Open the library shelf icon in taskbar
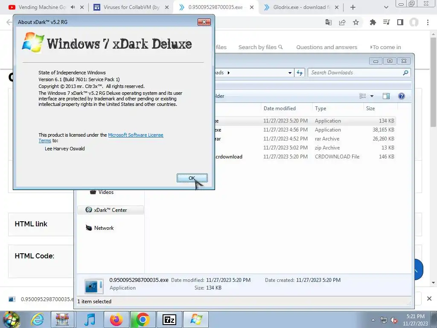437x328 pixels. point(62,319)
